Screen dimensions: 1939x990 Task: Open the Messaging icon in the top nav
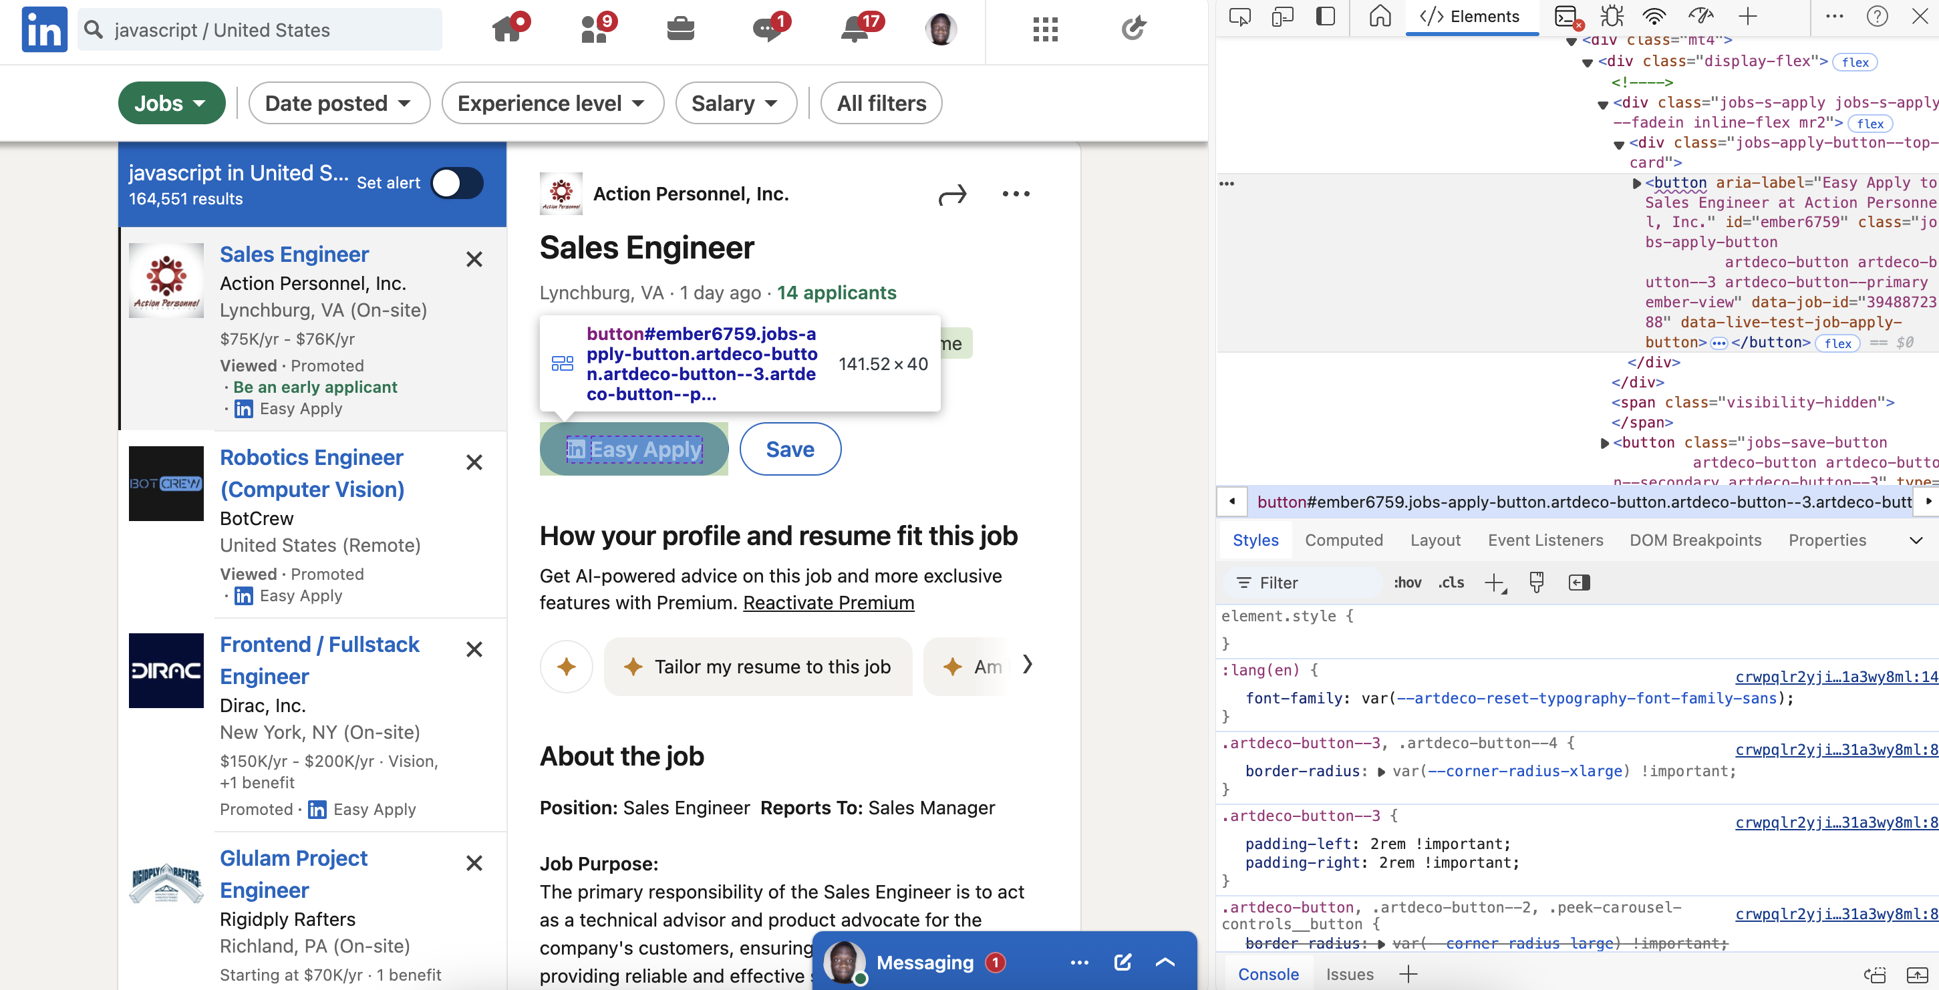(x=767, y=29)
